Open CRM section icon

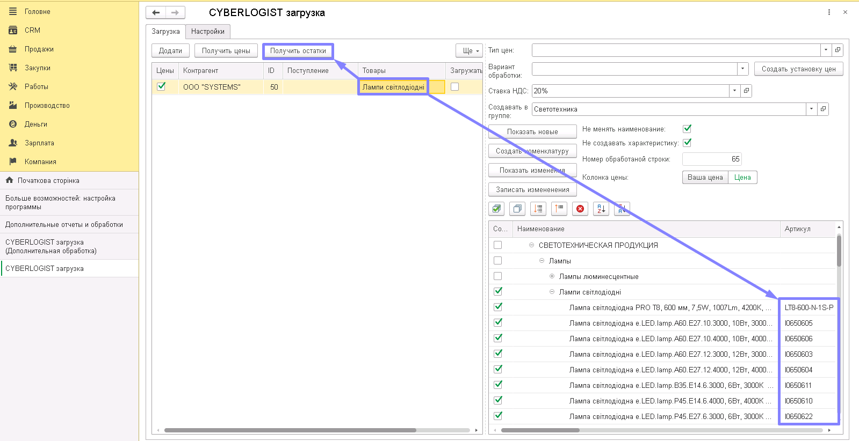tap(13, 30)
